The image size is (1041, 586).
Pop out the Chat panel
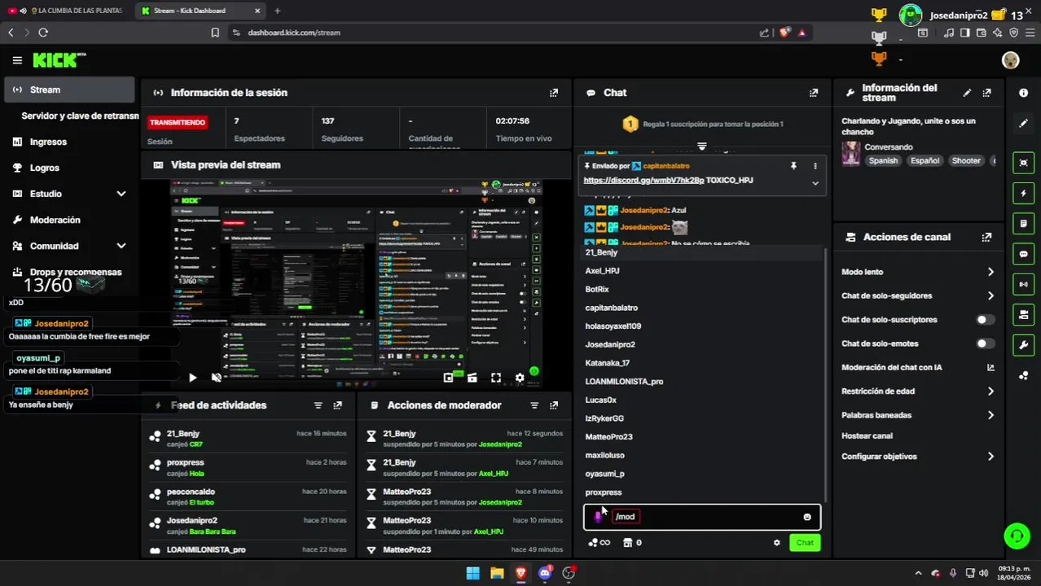[x=814, y=93]
